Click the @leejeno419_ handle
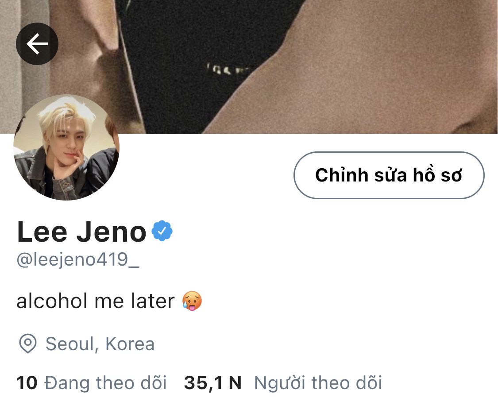This screenshot has width=498, height=413. click(78, 259)
